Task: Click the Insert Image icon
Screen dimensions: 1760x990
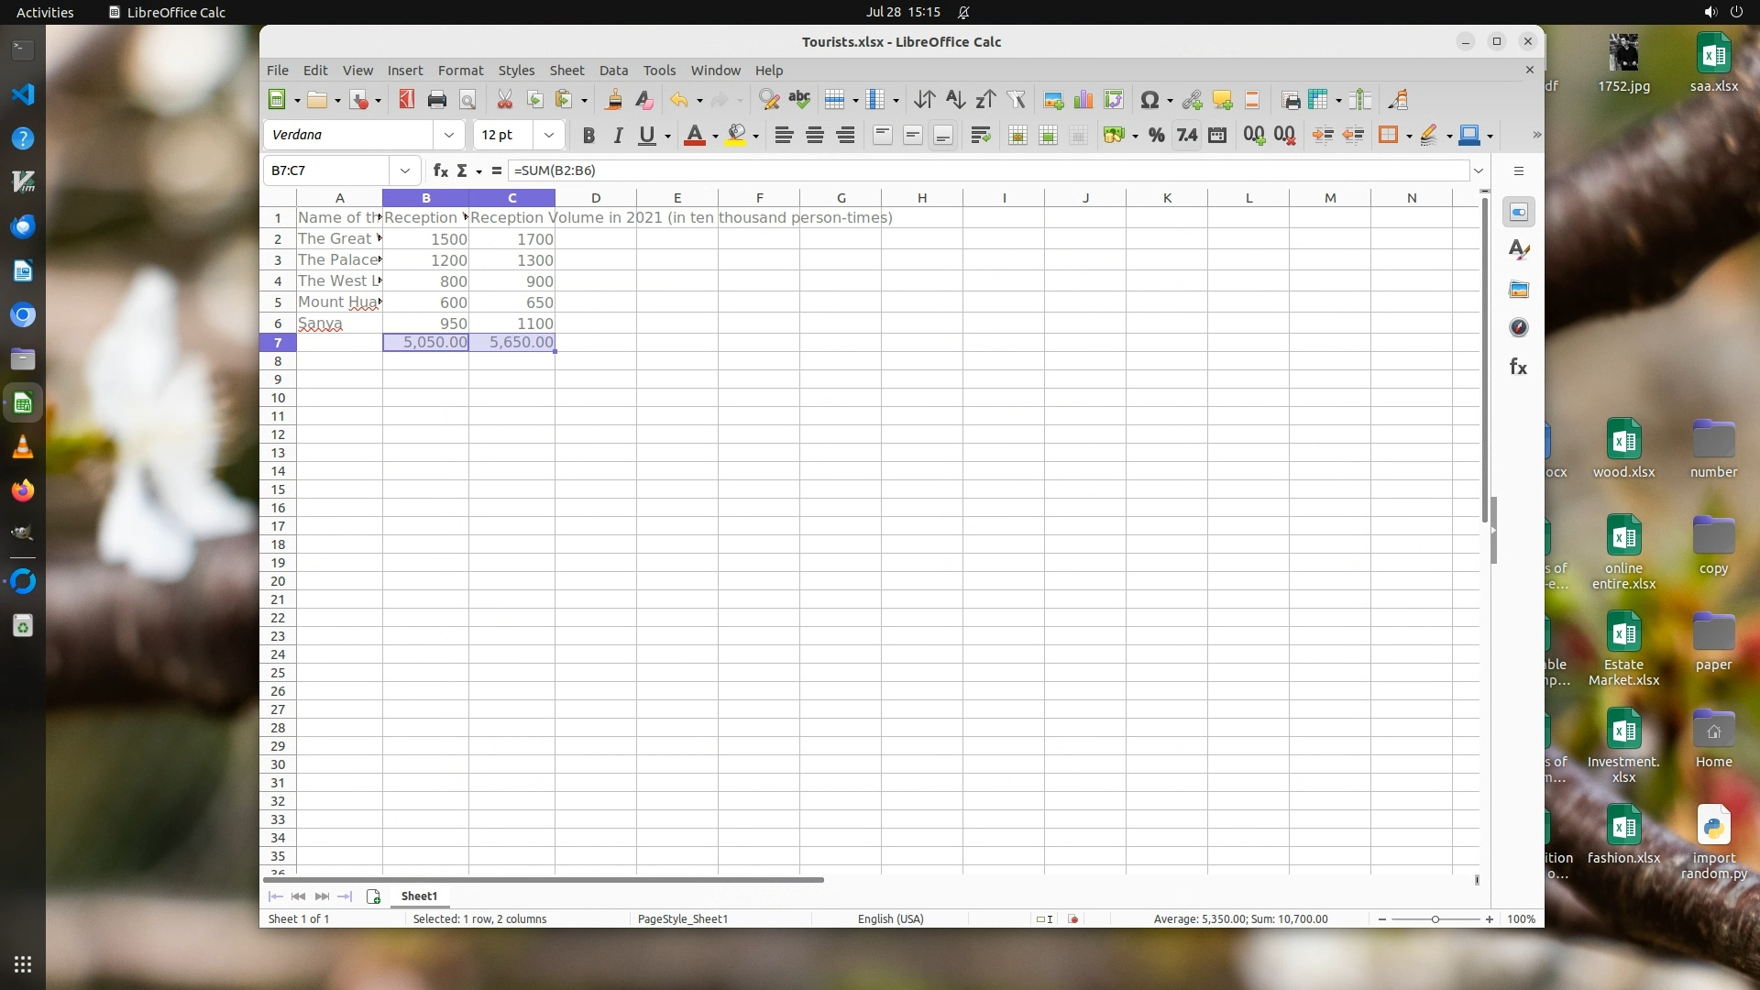Action: coord(1053,100)
